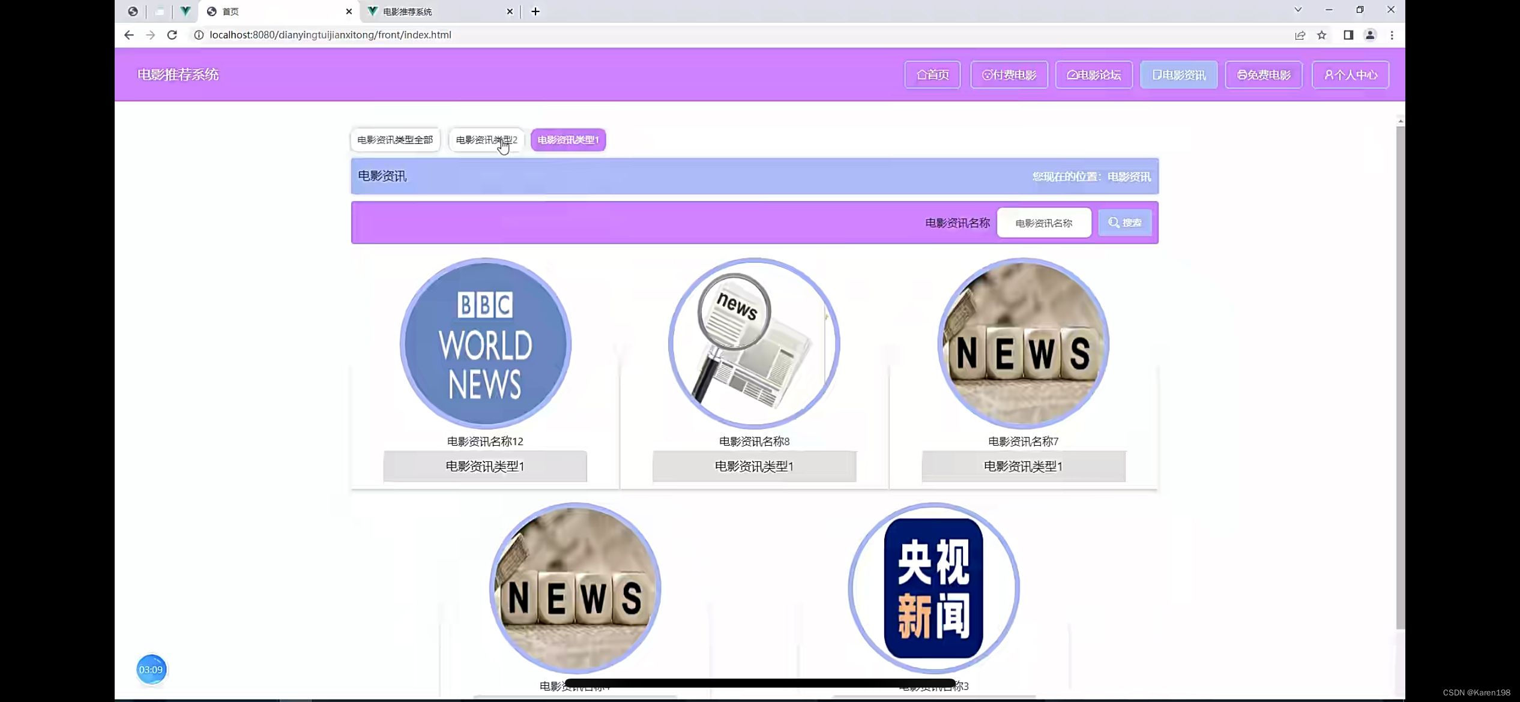1520x702 pixels.
Task: Click the address bar URL
Action: pos(330,35)
